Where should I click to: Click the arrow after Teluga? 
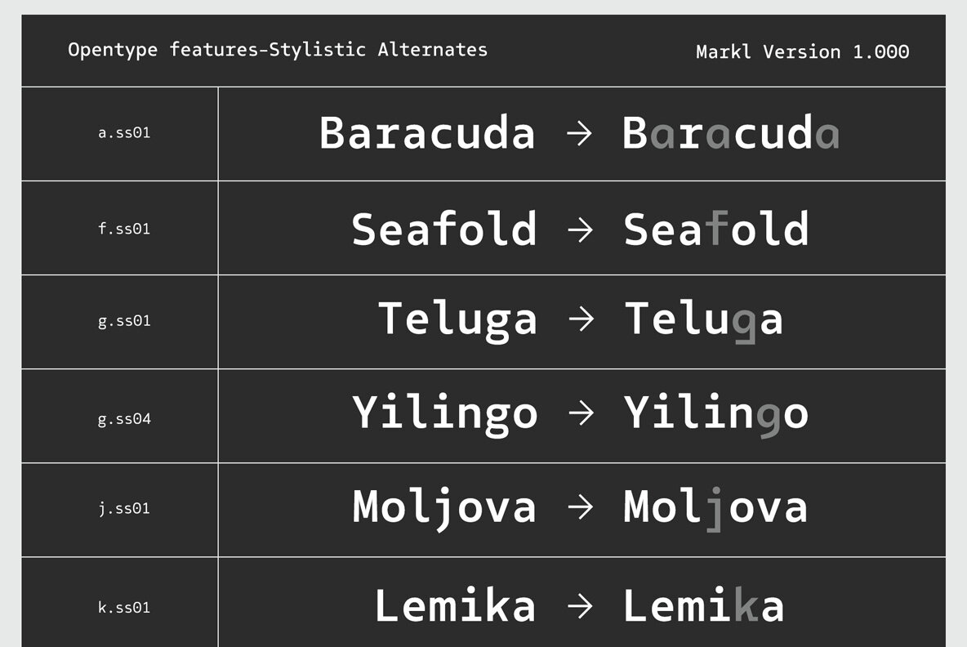[581, 319]
